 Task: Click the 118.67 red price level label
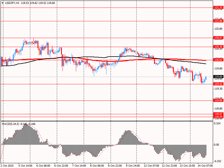pyautogui.click(x=218, y=114)
